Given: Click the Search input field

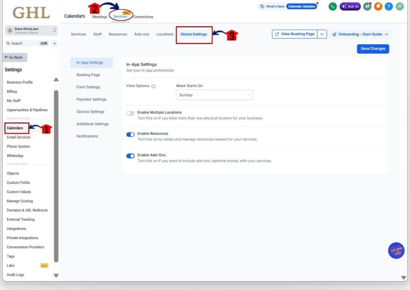Looking at the screenshot, I should point(24,43).
